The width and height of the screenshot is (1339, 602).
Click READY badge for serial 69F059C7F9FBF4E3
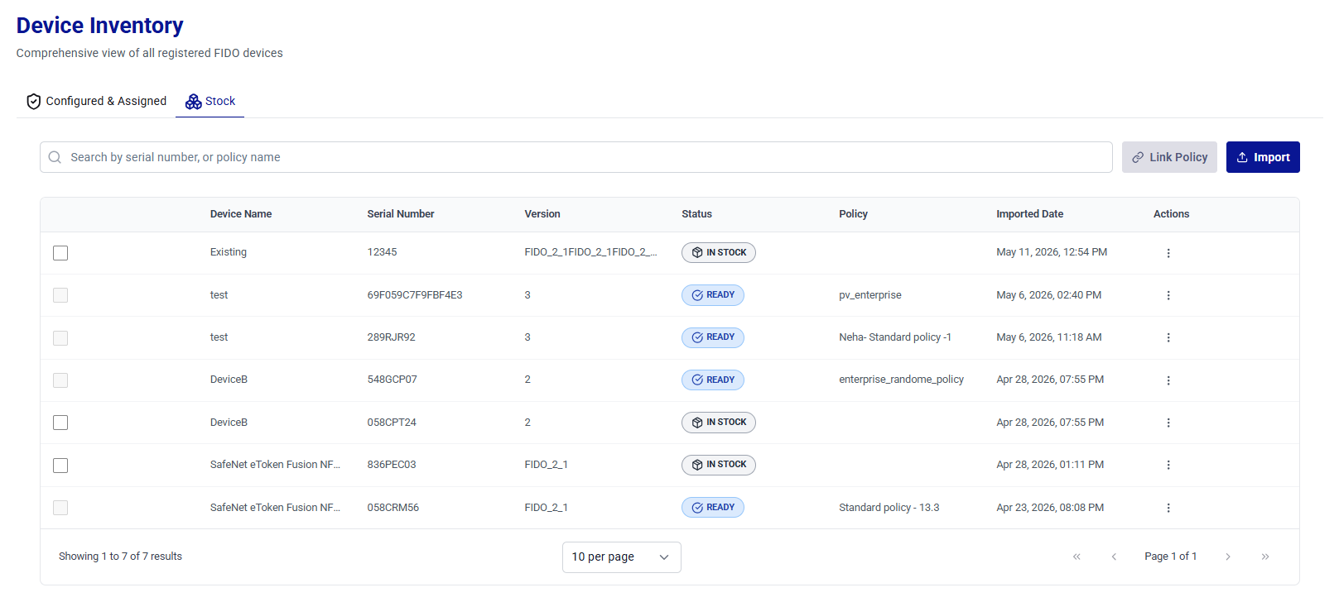click(713, 295)
